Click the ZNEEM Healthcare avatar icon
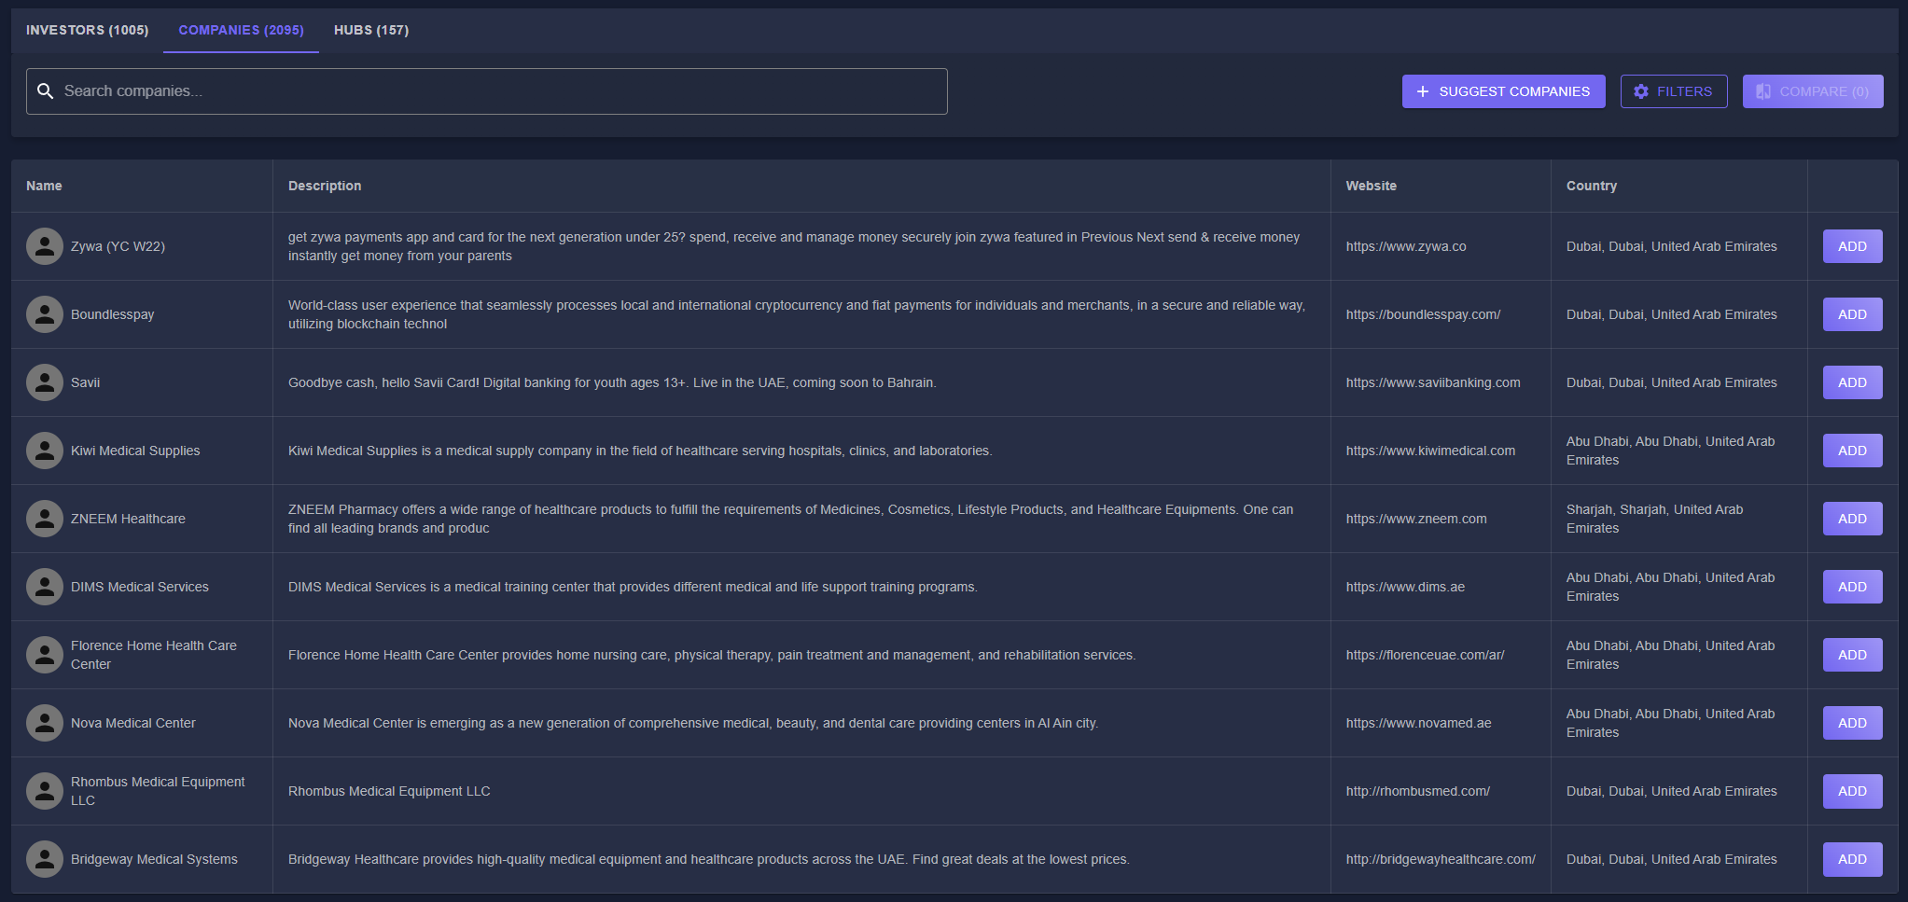The image size is (1908, 902). [45, 519]
